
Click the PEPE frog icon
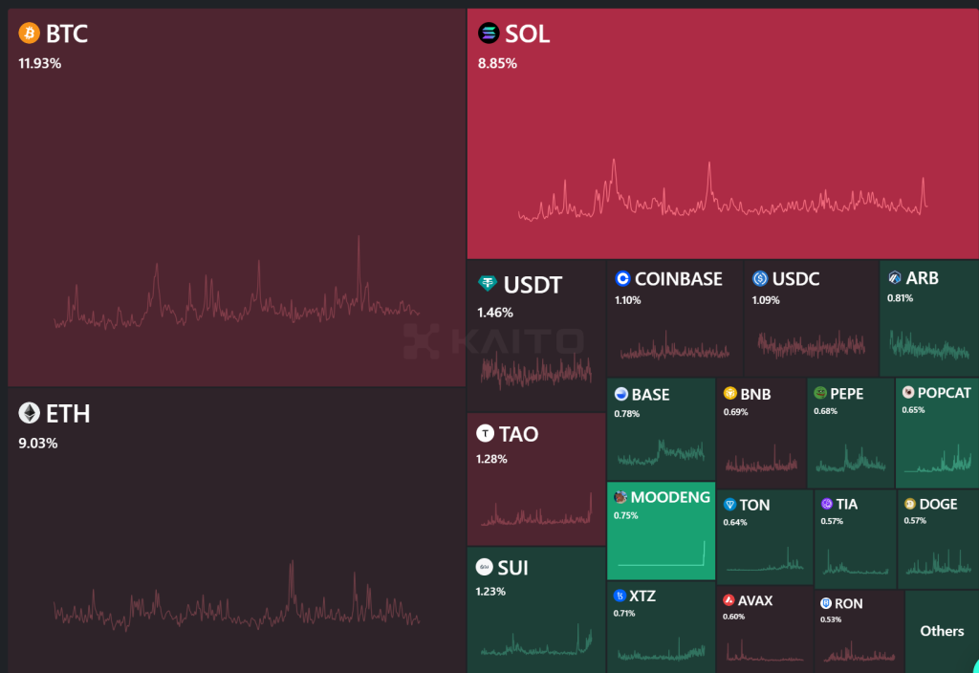pos(819,393)
